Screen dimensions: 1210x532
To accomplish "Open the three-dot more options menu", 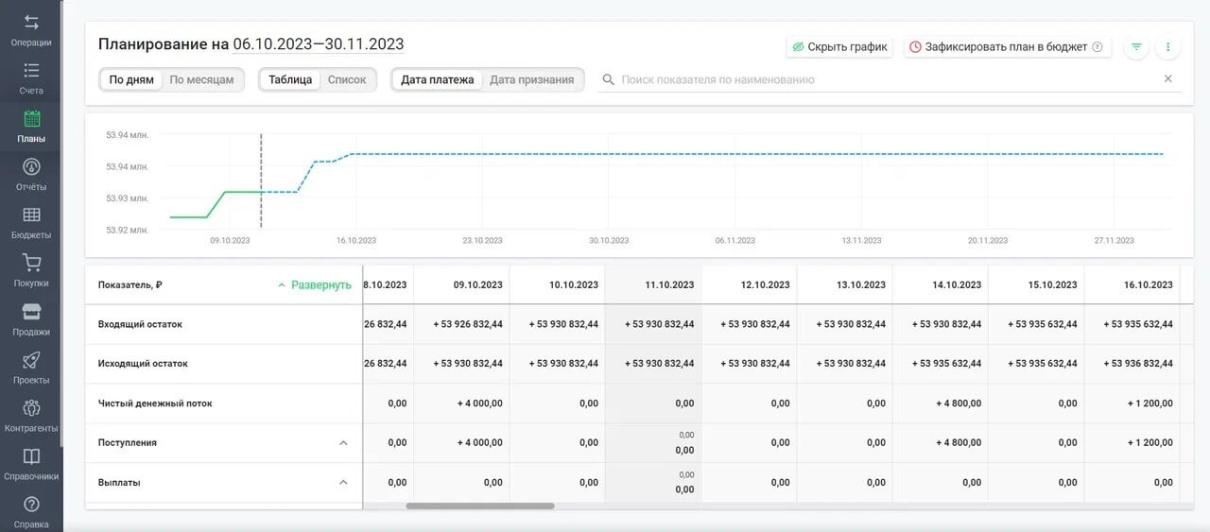I will pyautogui.click(x=1168, y=46).
